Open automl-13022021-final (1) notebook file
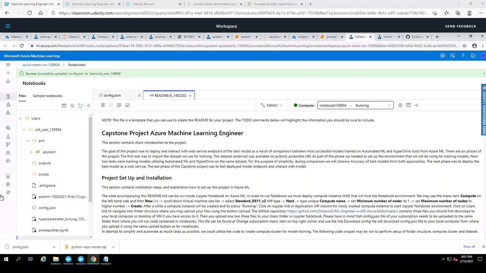Screen dimensions: 486x273 coord(63,197)
